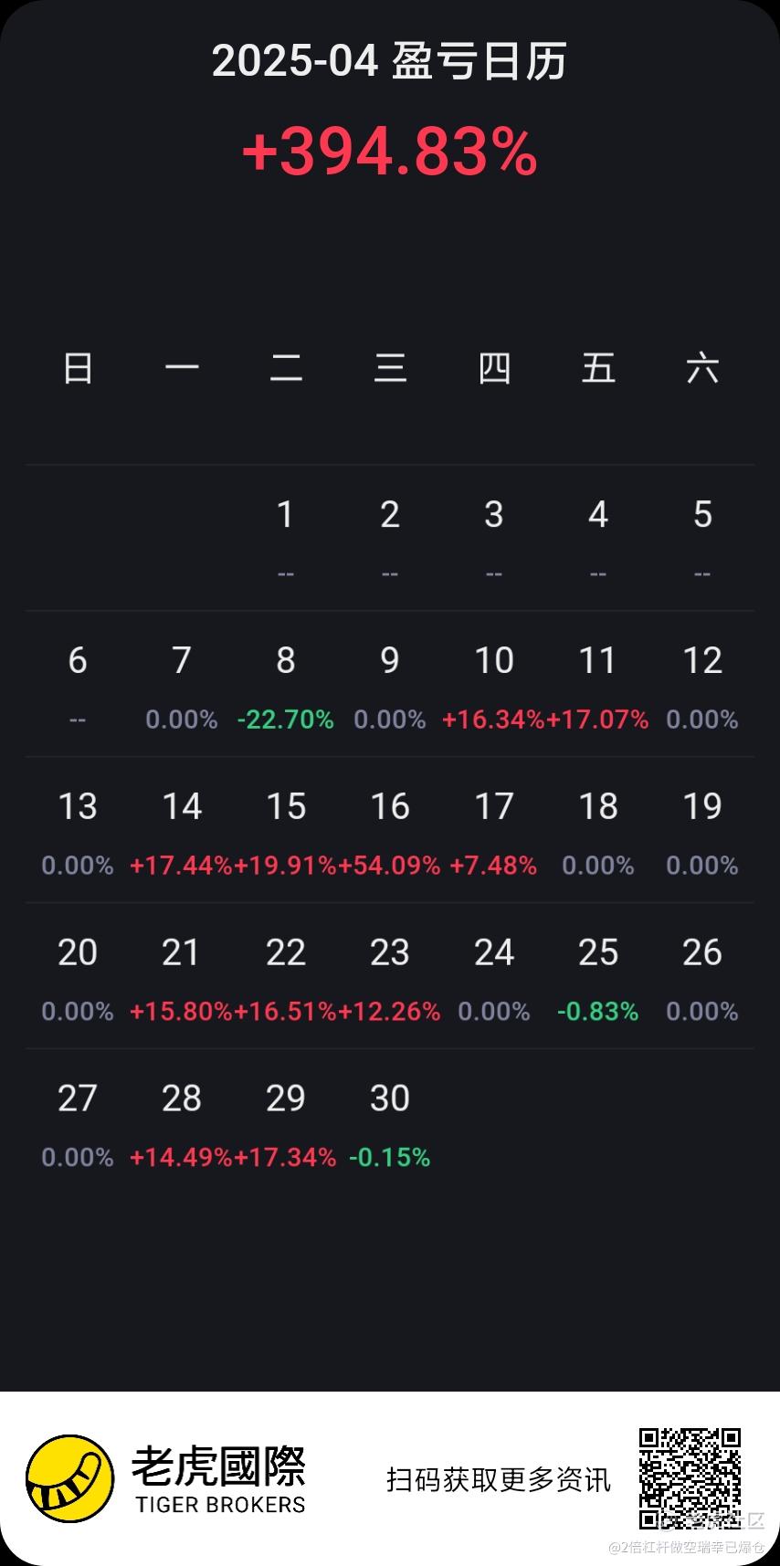Tap April 17 with +7.48%

point(494,831)
